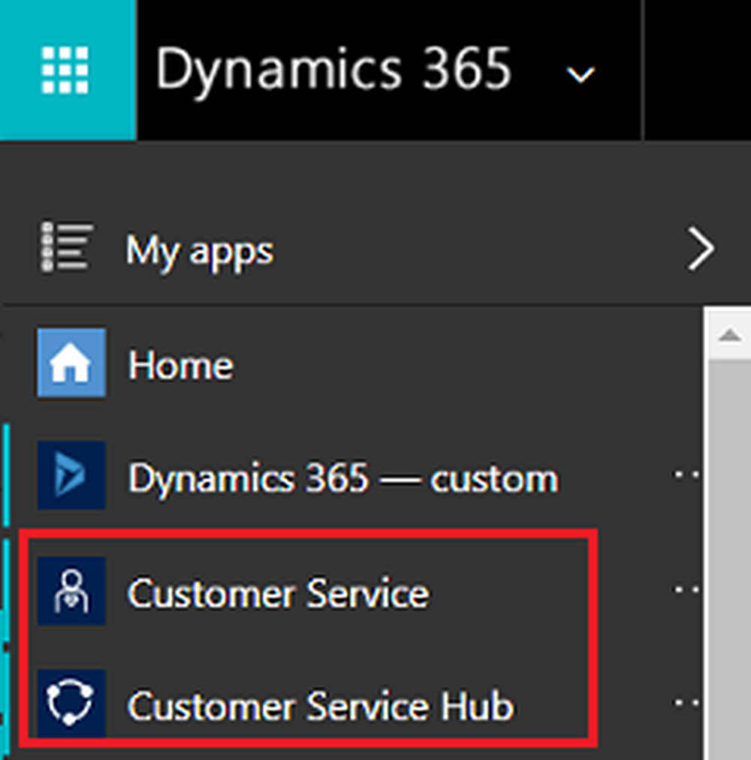Click the My apps list icon

66,247
